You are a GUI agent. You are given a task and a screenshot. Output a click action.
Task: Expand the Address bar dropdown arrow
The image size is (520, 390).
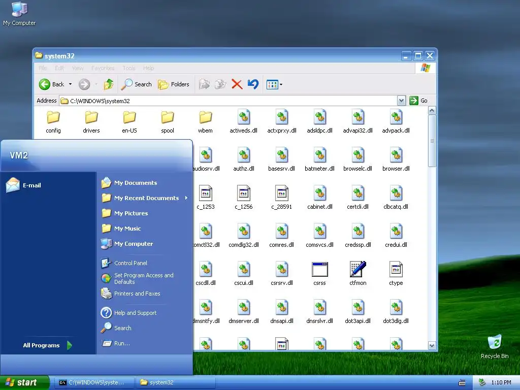click(401, 101)
